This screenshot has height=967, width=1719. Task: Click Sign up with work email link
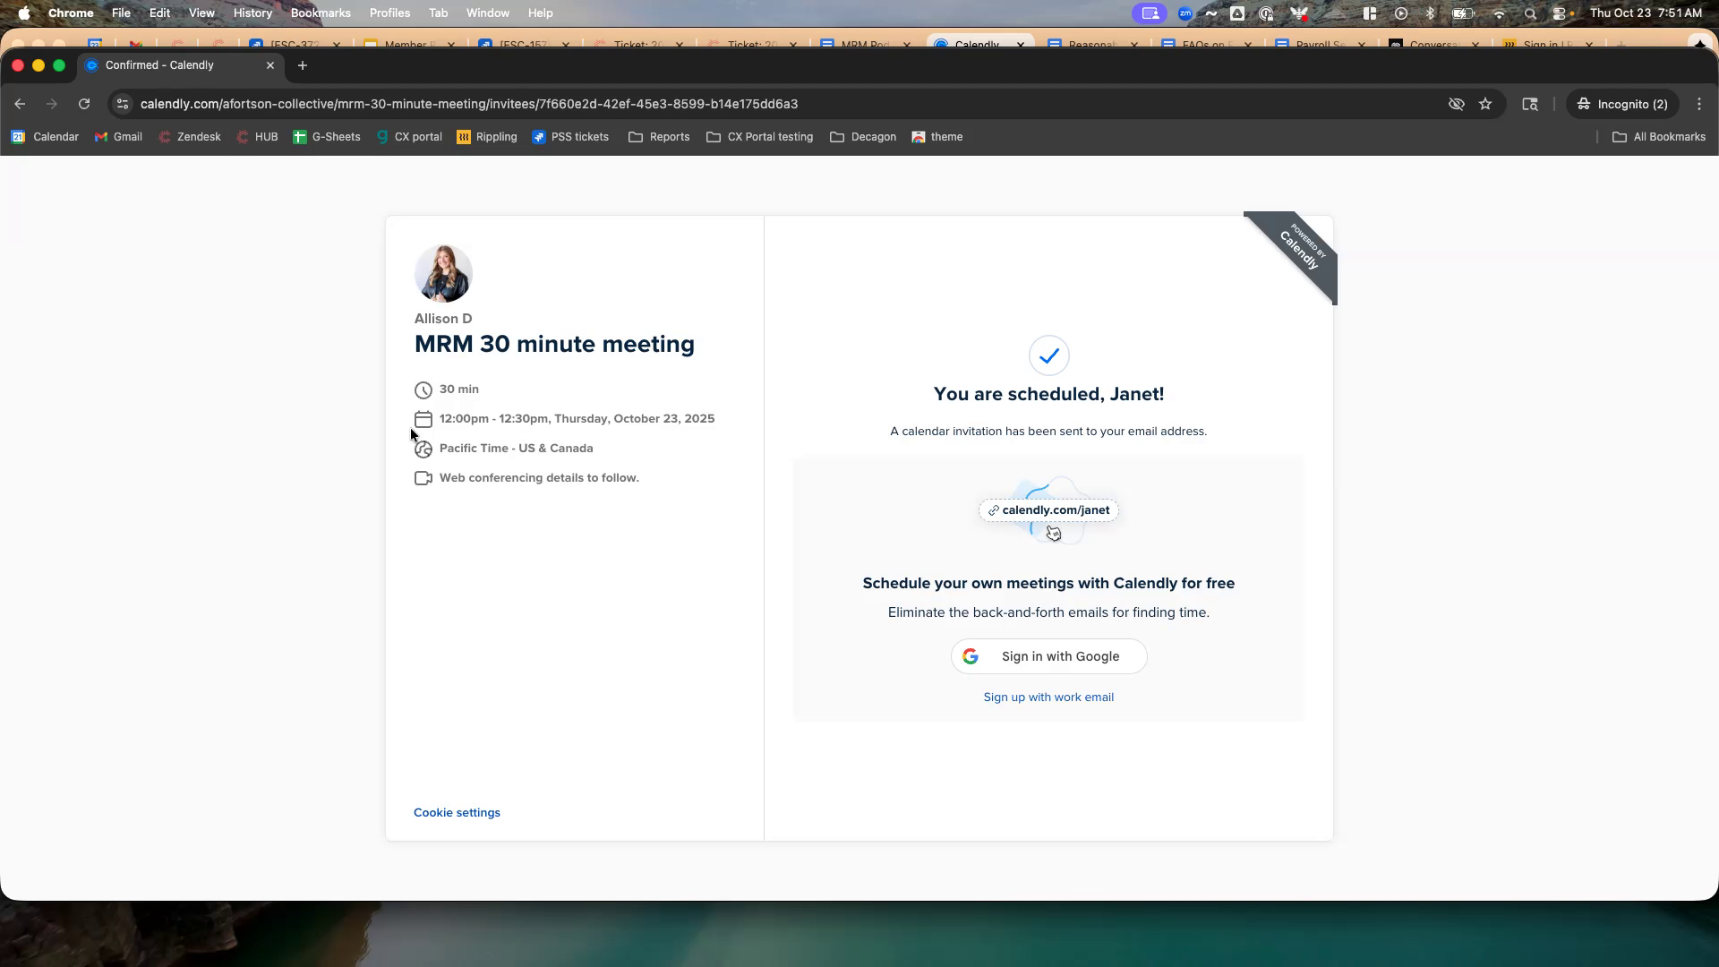1048,697
